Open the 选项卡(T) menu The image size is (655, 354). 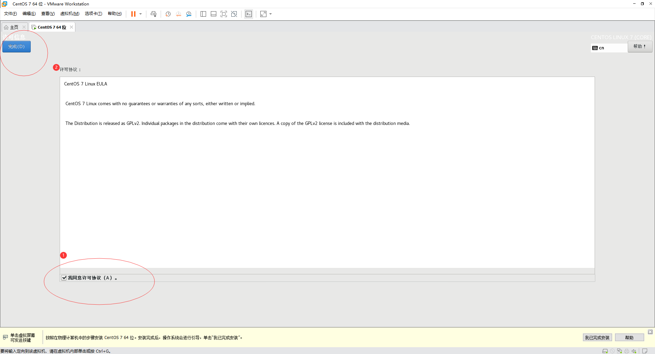tap(93, 14)
